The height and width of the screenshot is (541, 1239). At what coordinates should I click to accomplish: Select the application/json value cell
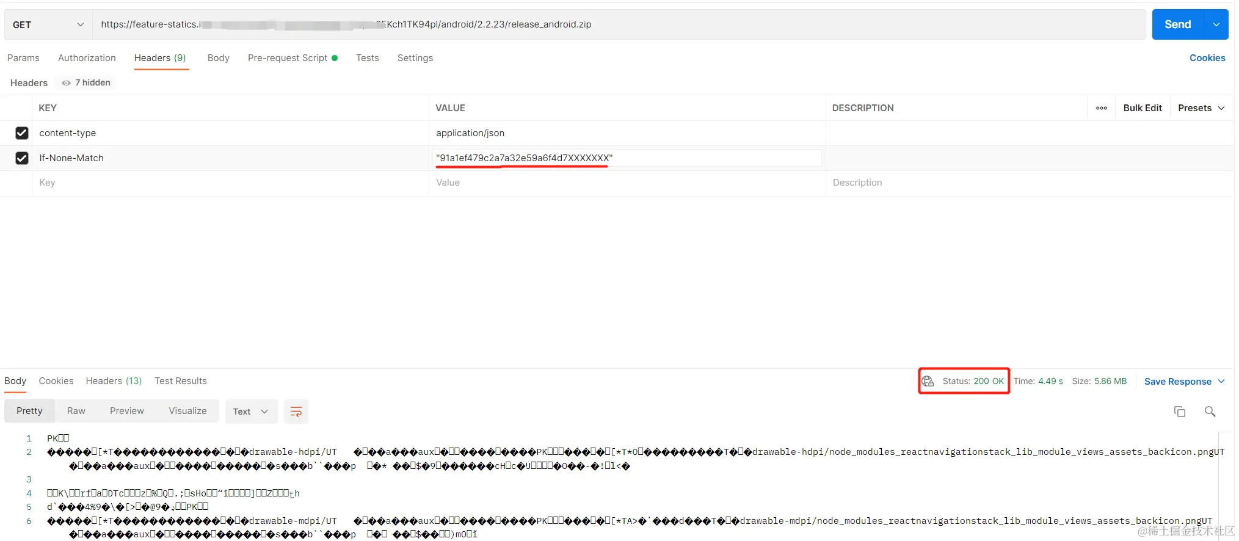pos(627,133)
